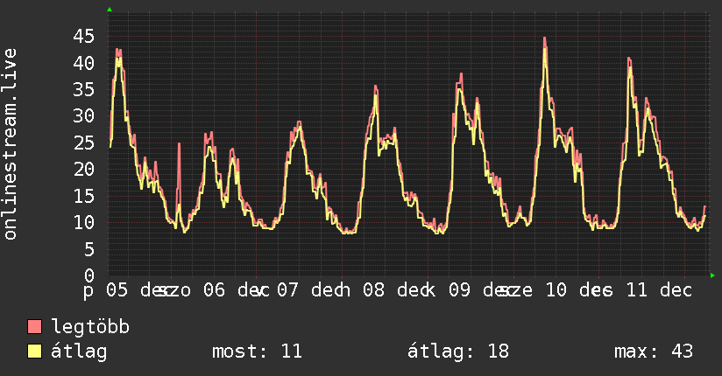Select the átlag legend label beside yellow swatch
Viewport: 722px width, 376px height.
(x=79, y=352)
